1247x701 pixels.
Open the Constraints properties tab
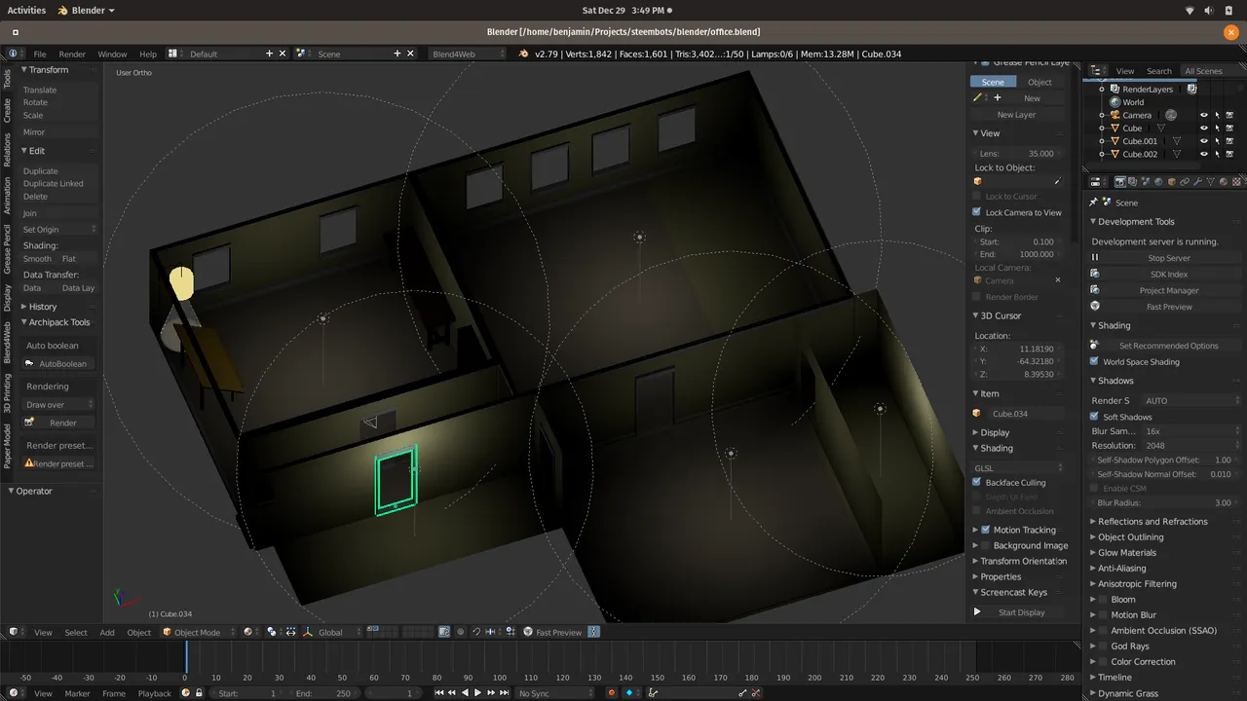click(1185, 181)
